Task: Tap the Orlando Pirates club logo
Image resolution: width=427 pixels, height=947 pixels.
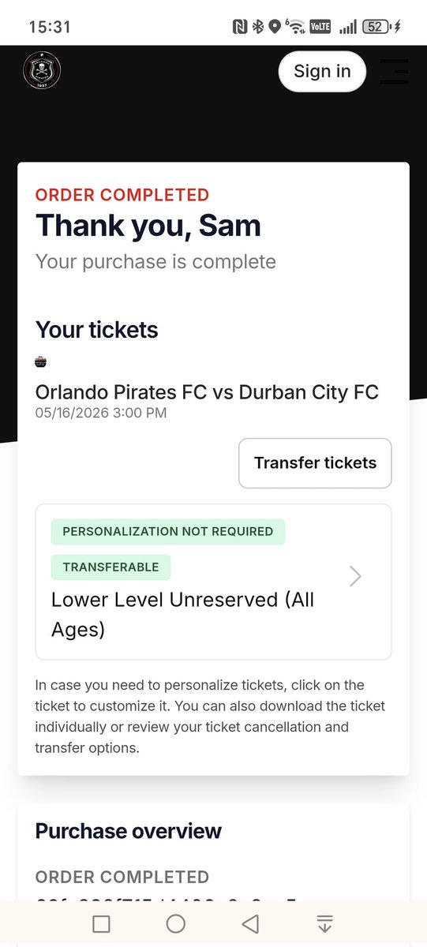Action: (x=42, y=72)
